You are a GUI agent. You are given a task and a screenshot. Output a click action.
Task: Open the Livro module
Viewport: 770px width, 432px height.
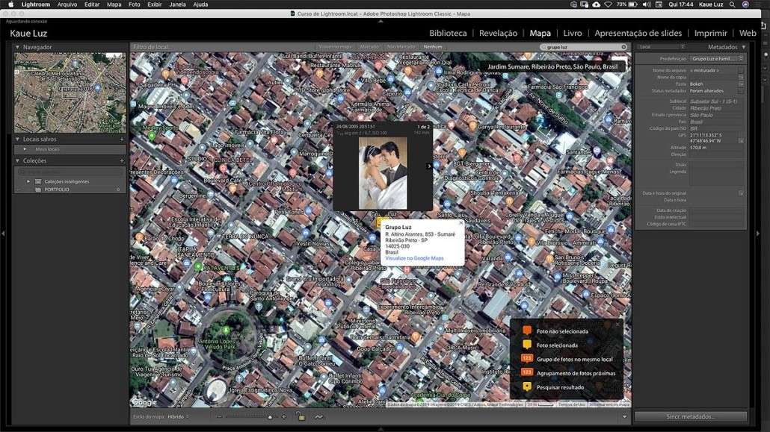(573, 34)
